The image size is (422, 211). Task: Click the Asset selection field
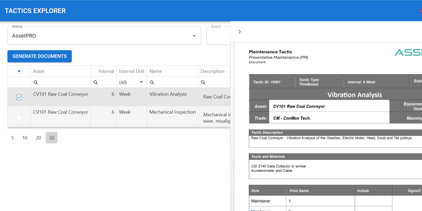[218, 36]
